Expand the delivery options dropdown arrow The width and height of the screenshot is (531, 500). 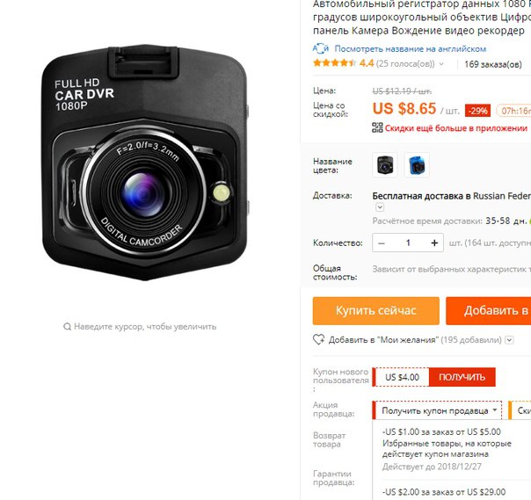click(380, 207)
